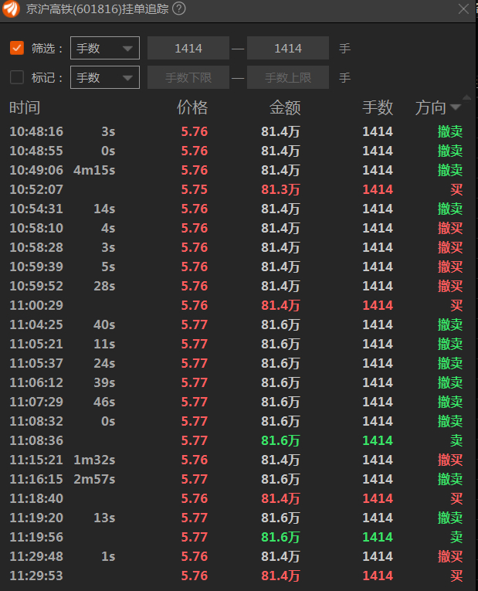Close the 挂单追踪 window
The height and width of the screenshot is (591, 478).
(463, 8)
